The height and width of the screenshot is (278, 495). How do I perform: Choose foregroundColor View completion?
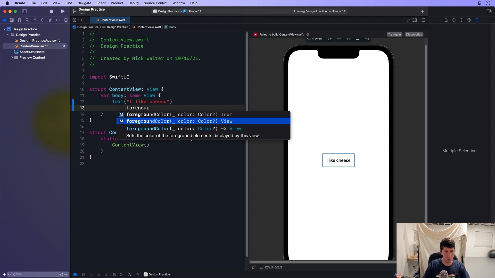[x=203, y=121]
